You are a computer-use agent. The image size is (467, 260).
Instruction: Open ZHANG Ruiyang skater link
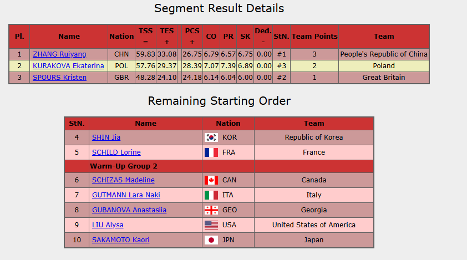point(59,54)
